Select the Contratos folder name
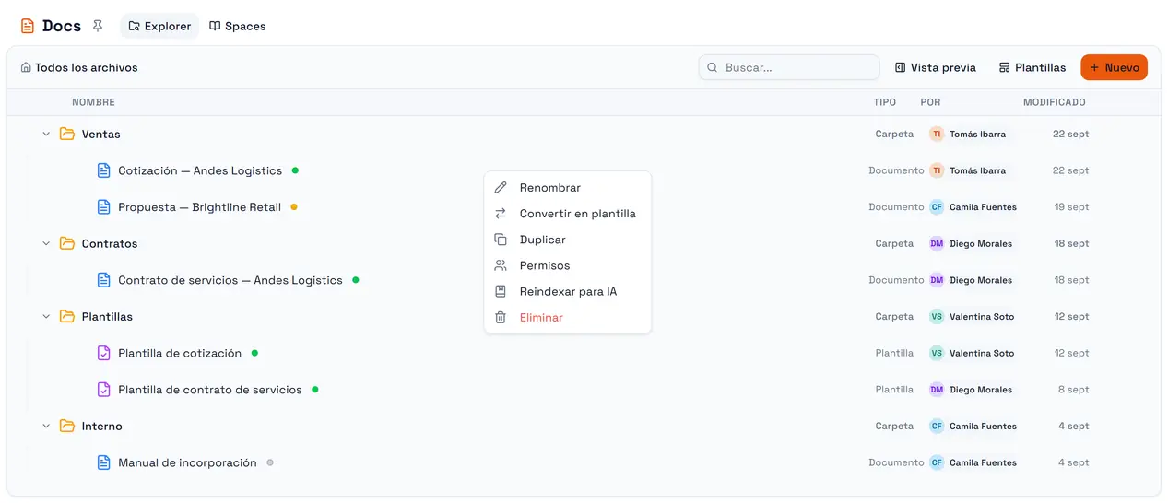This screenshot has height=503, width=1168. (110, 243)
